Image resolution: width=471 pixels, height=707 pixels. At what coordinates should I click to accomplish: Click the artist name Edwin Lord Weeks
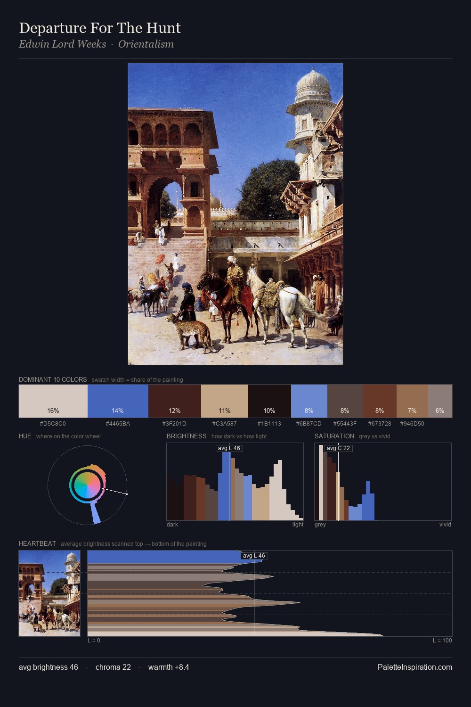[63, 44]
